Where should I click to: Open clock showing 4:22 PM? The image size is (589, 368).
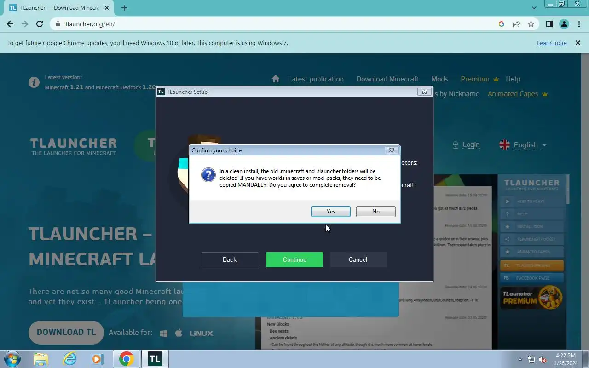[x=566, y=359]
